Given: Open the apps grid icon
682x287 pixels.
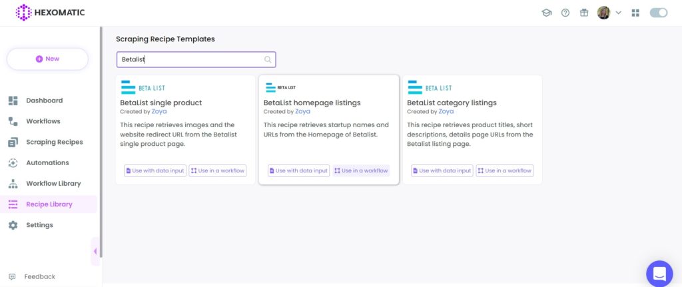Looking at the screenshot, I should pos(635,13).
